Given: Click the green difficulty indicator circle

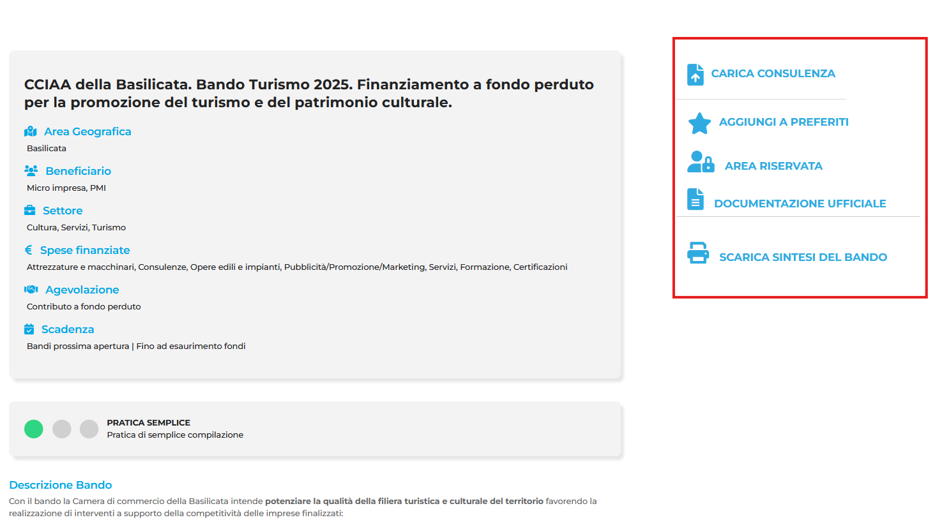Looking at the screenshot, I should coord(34,429).
